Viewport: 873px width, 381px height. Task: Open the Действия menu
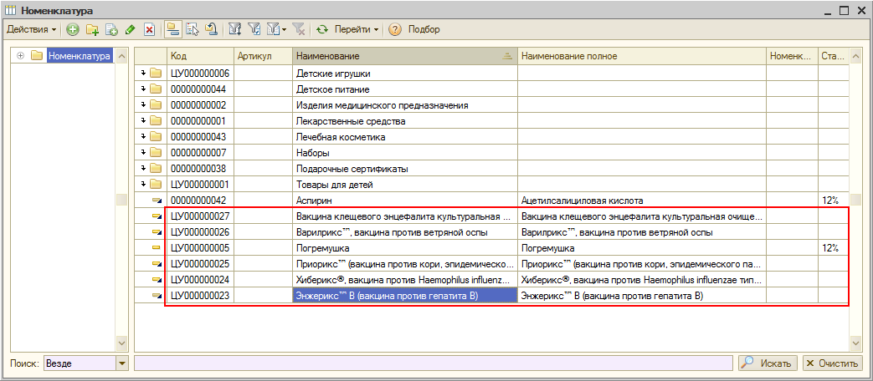[x=31, y=30]
